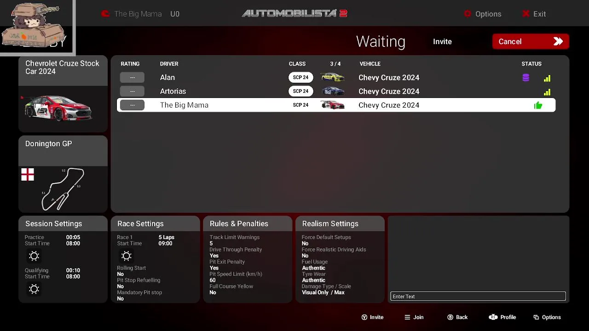Image resolution: width=589 pixels, height=331 pixels.
Task: Click the red Exit X icon
Action: coord(526,14)
